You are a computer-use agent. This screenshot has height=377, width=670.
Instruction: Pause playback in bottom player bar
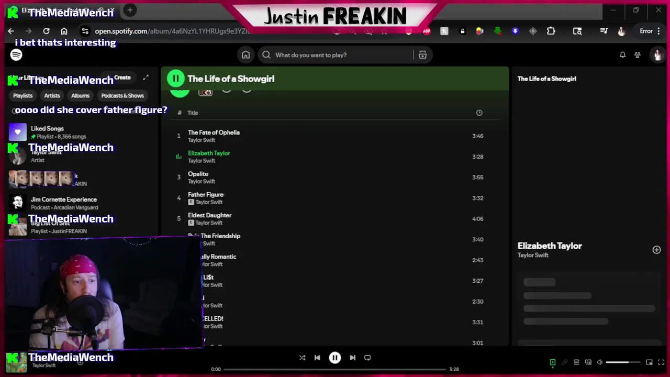tap(335, 358)
